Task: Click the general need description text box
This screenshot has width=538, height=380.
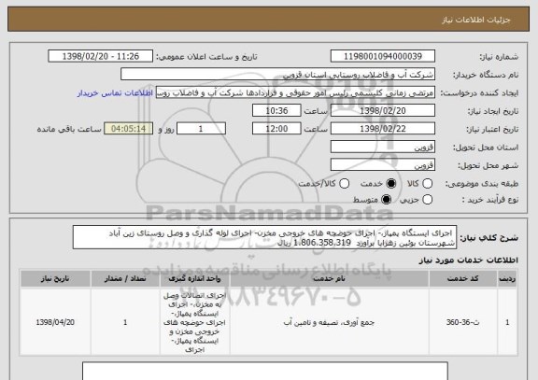Action: coord(264,237)
